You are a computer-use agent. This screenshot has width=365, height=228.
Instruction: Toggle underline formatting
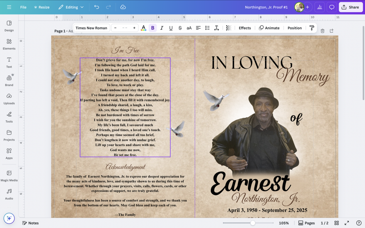pyautogui.click(x=170, y=28)
